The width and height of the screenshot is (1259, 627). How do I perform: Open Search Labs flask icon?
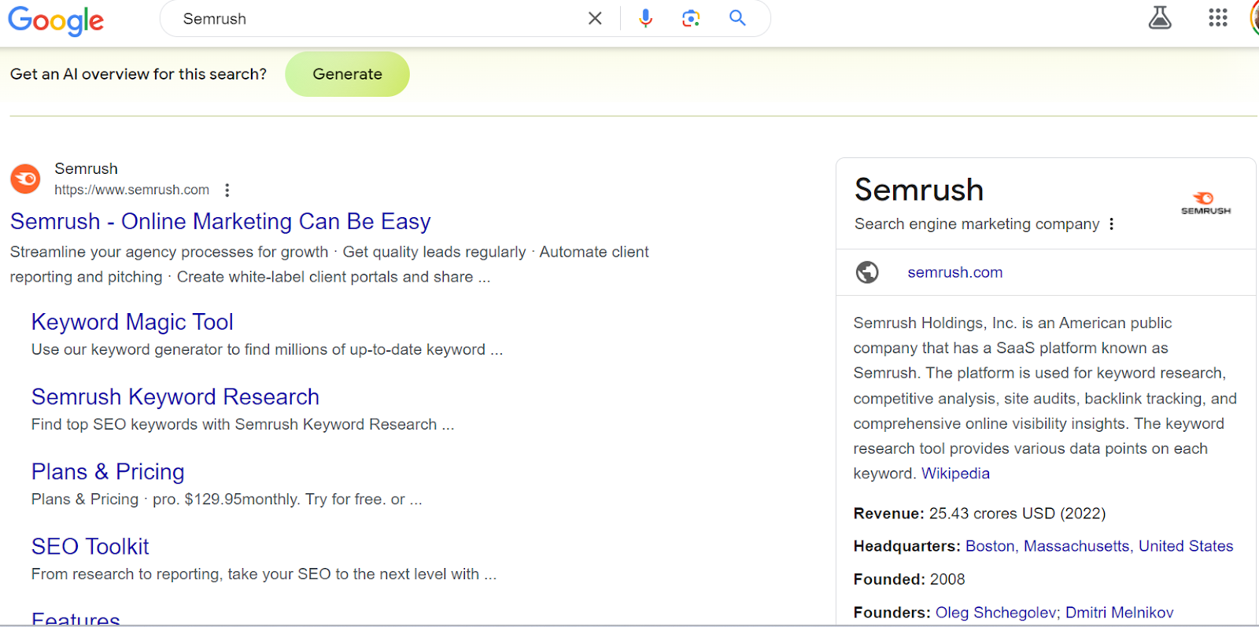click(x=1160, y=17)
